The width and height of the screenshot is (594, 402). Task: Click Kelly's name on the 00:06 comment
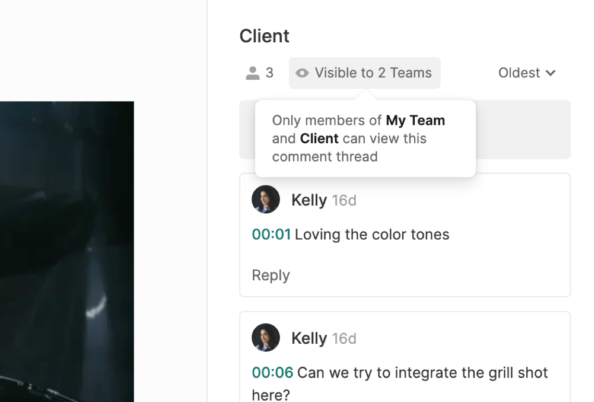point(309,339)
